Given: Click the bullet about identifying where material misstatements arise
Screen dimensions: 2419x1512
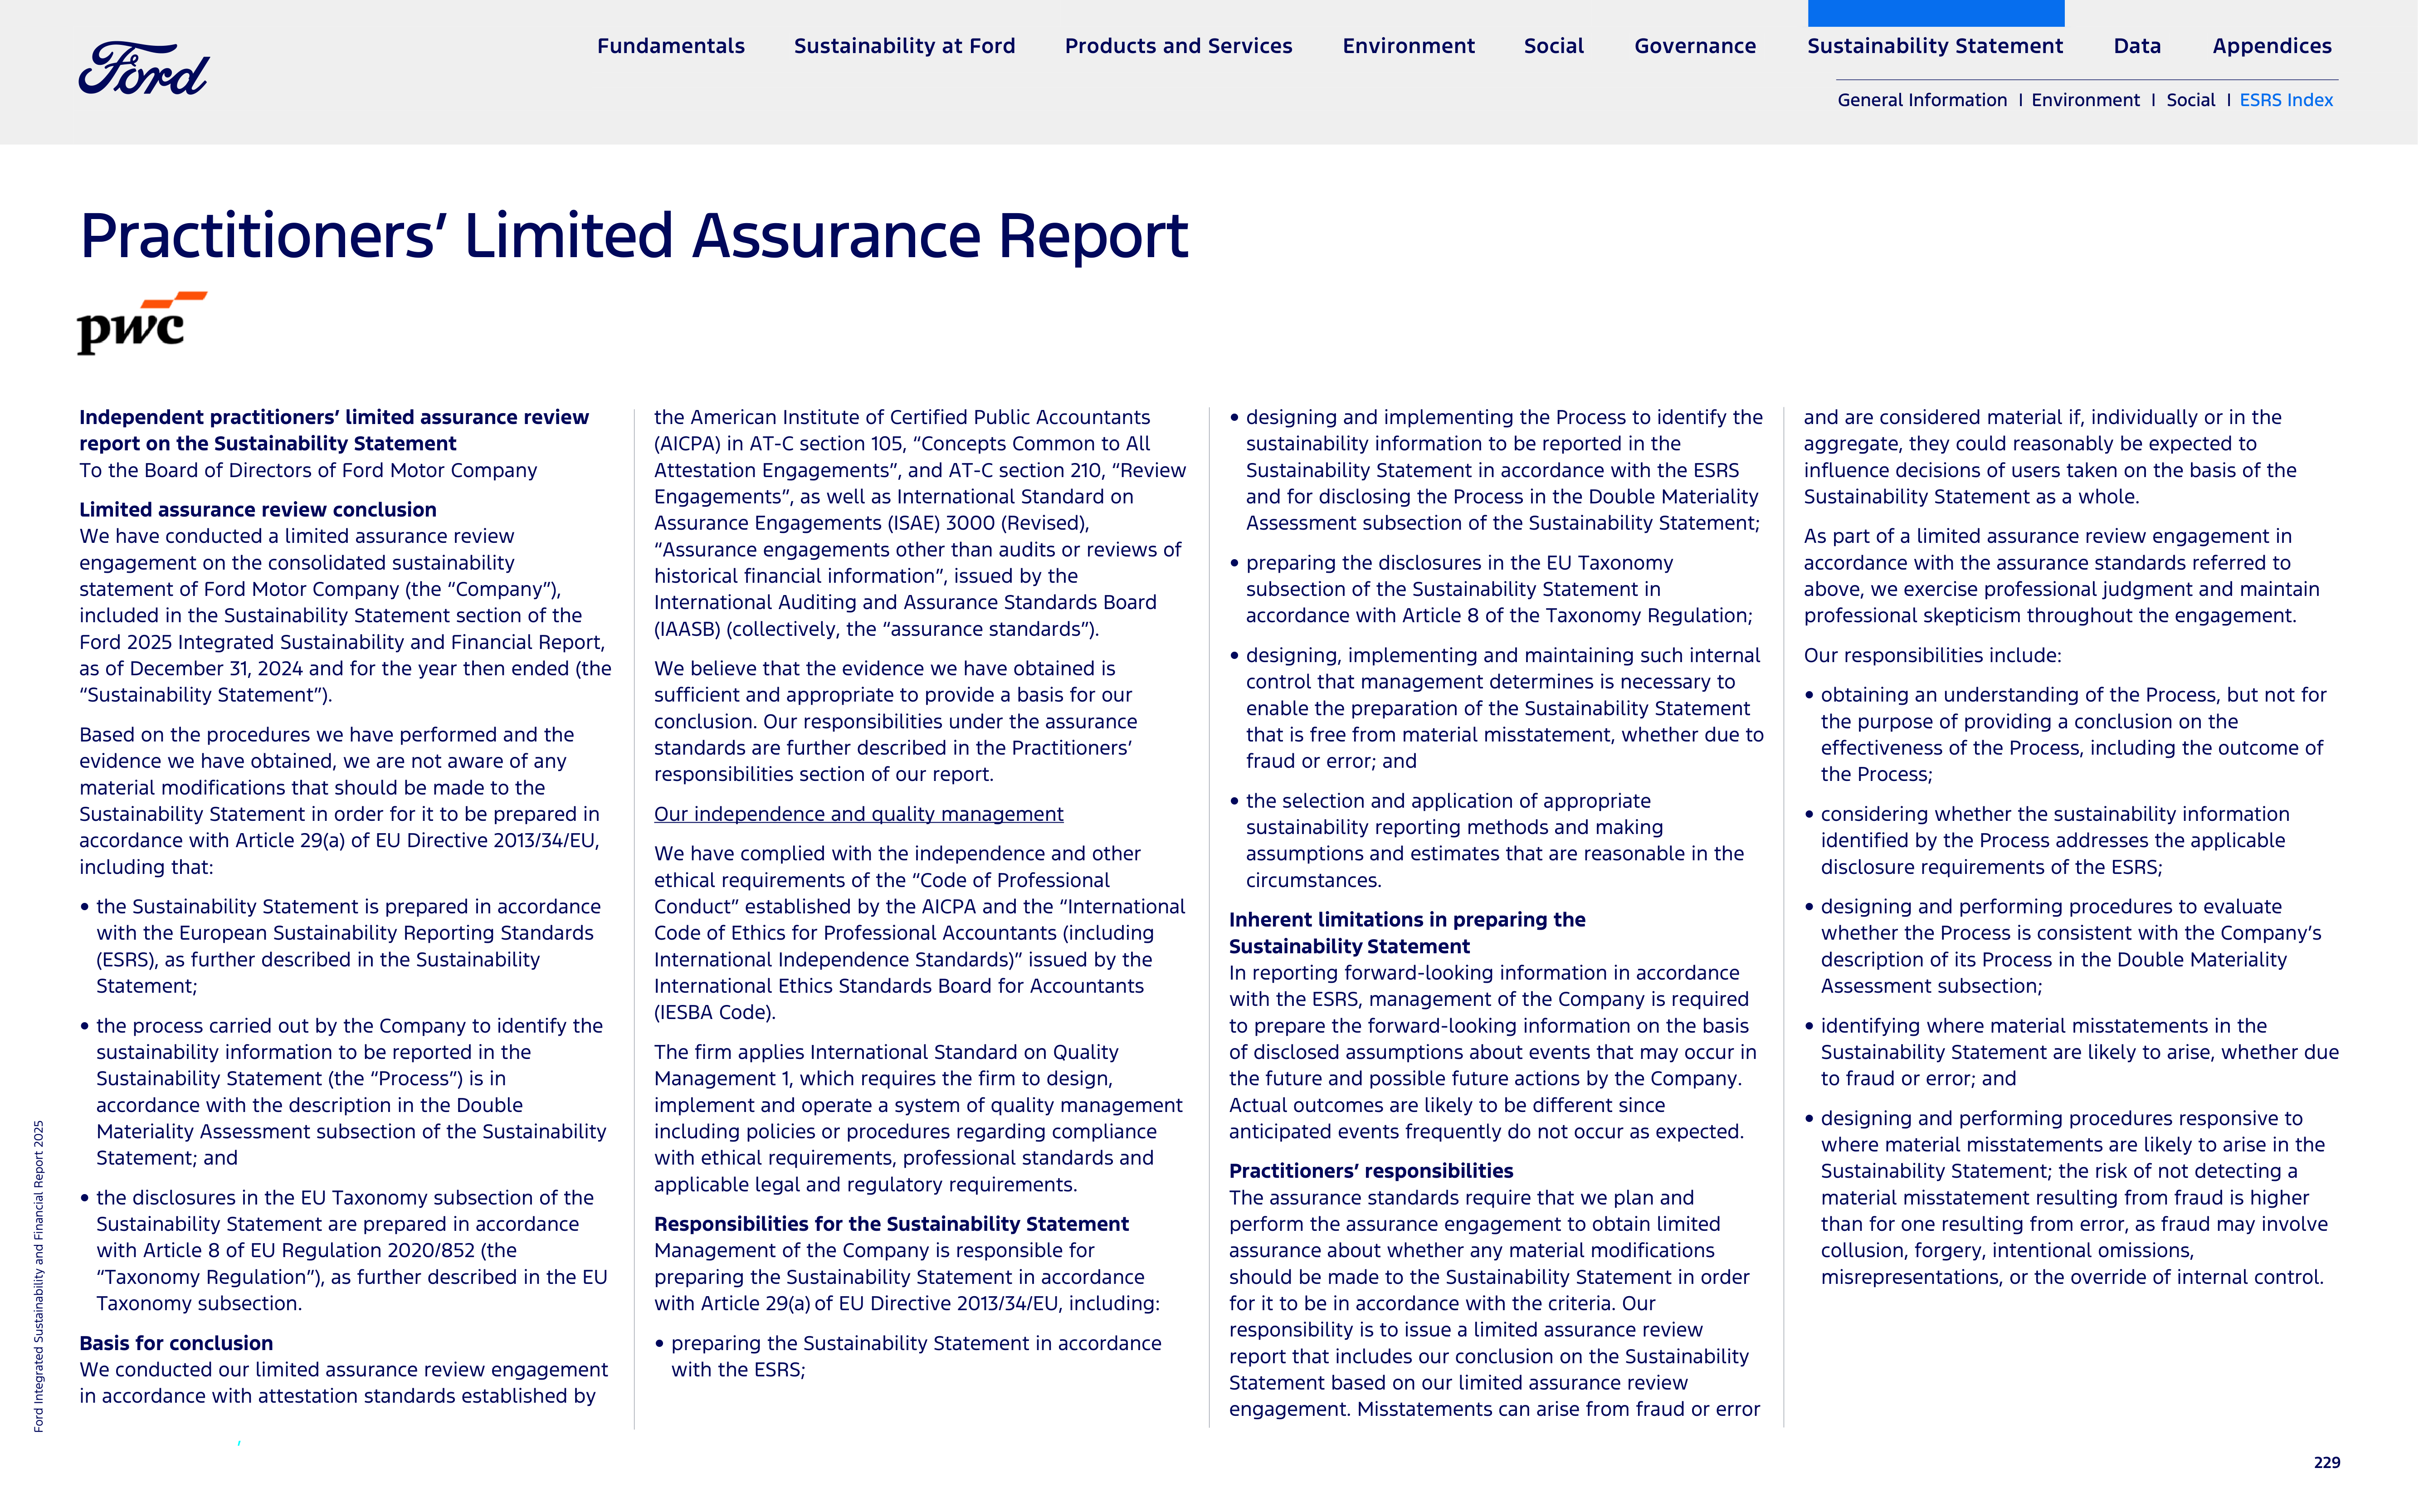Looking at the screenshot, I should coord(2071,1052).
